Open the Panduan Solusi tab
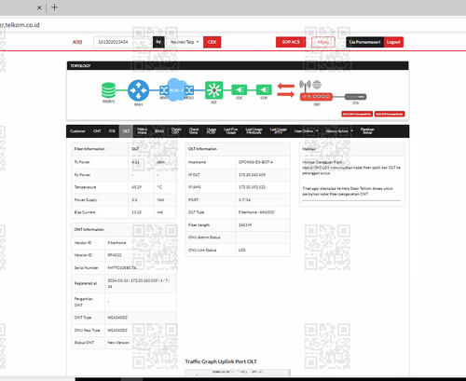The height and width of the screenshot is (381, 466). click(x=367, y=131)
